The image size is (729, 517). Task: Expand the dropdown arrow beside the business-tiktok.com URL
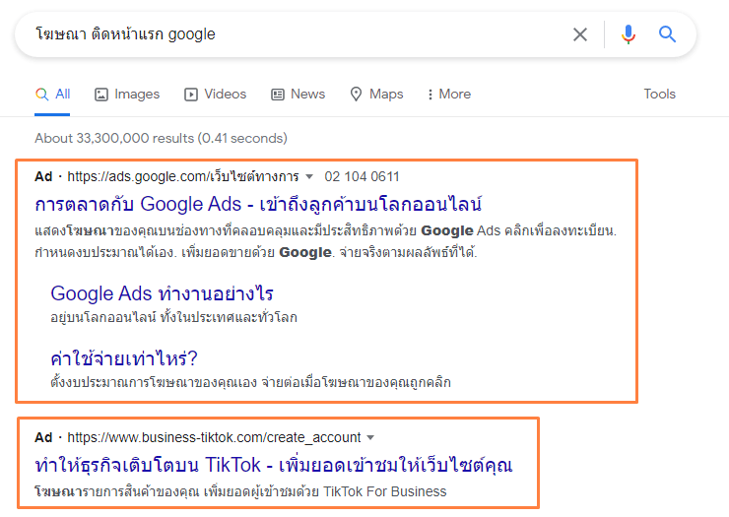coord(370,437)
